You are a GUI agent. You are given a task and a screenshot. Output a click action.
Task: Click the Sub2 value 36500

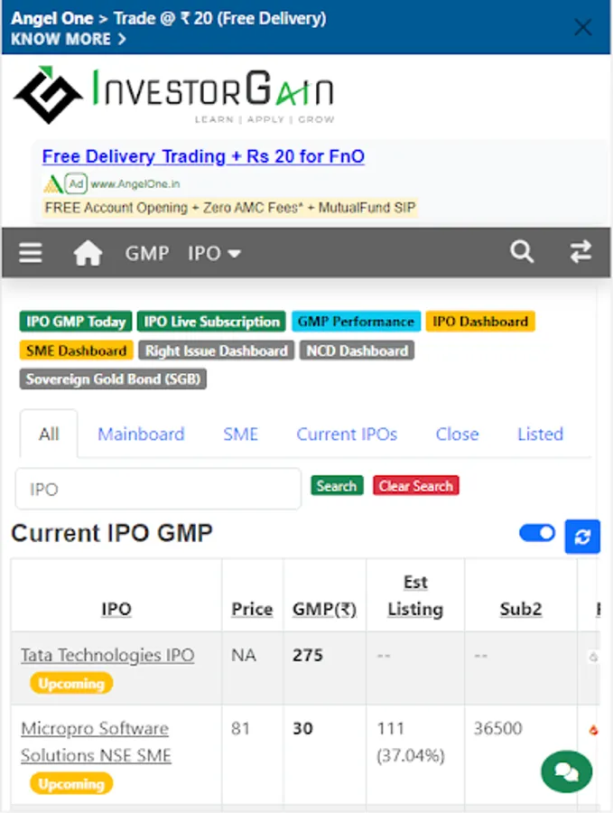pyautogui.click(x=497, y=728)
